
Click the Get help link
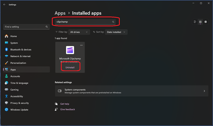click(x=65, y=104)
